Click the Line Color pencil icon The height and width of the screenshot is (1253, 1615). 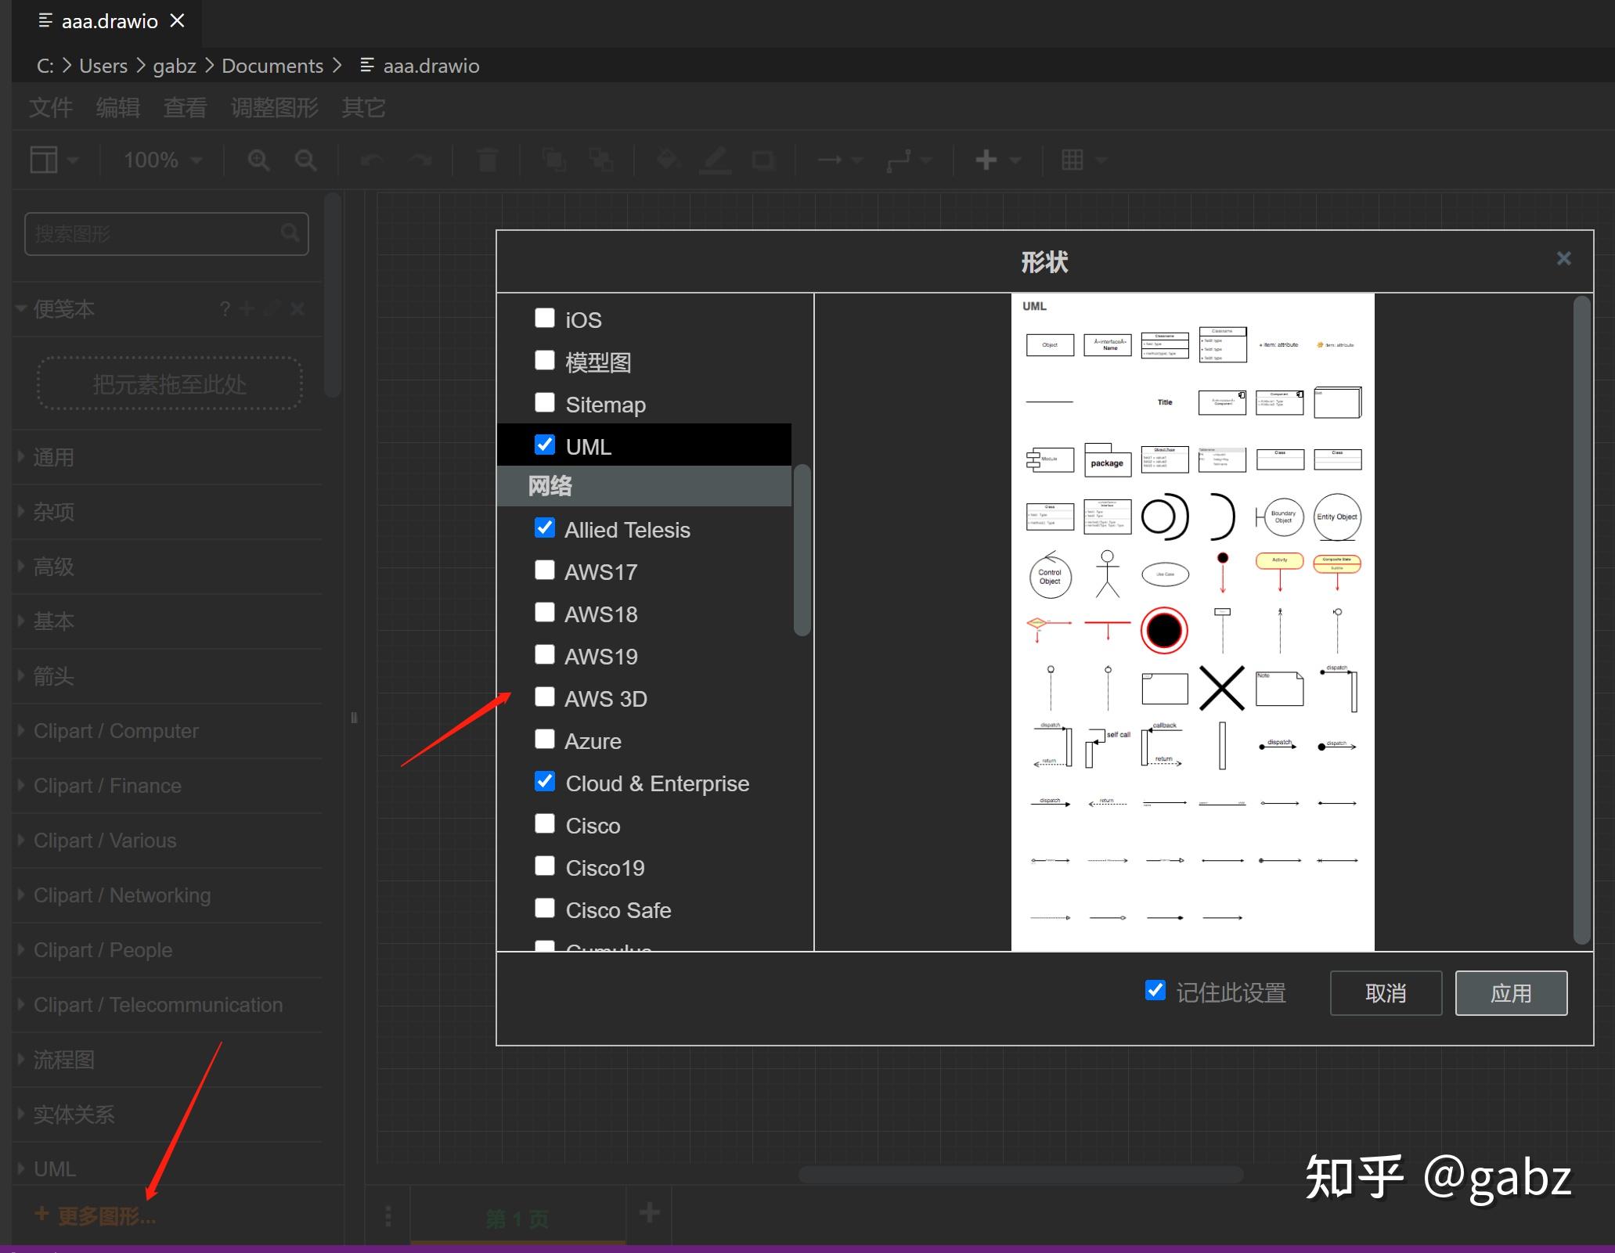714,160
